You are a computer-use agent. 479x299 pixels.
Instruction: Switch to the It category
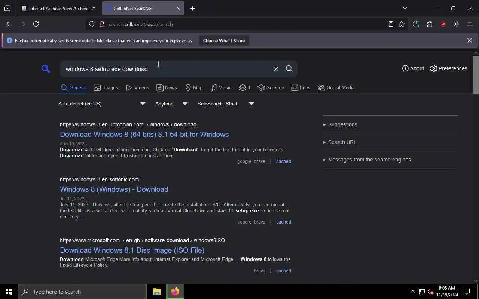pos(245,88)
